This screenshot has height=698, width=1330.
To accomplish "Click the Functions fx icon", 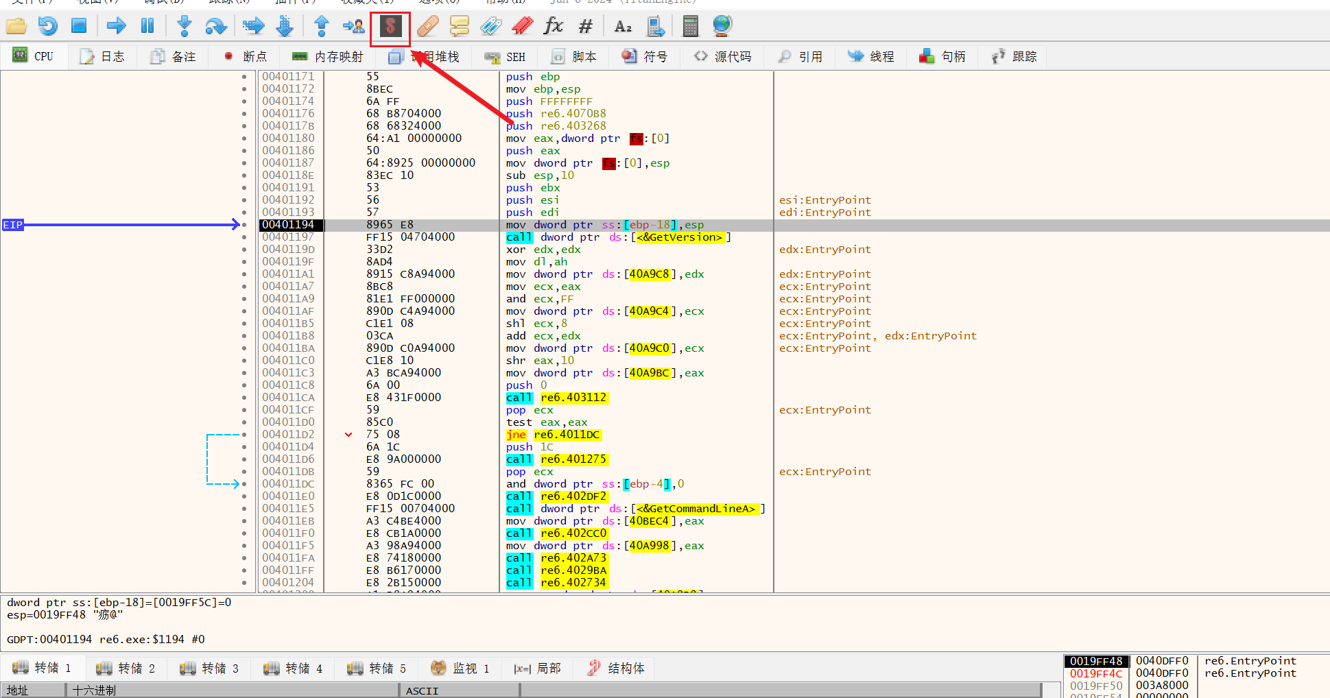I will pos(553,27).
